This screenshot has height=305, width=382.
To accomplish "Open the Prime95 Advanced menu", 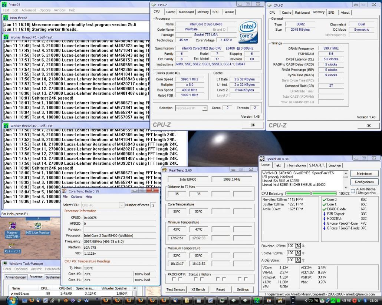I will (x=29, y=10).
